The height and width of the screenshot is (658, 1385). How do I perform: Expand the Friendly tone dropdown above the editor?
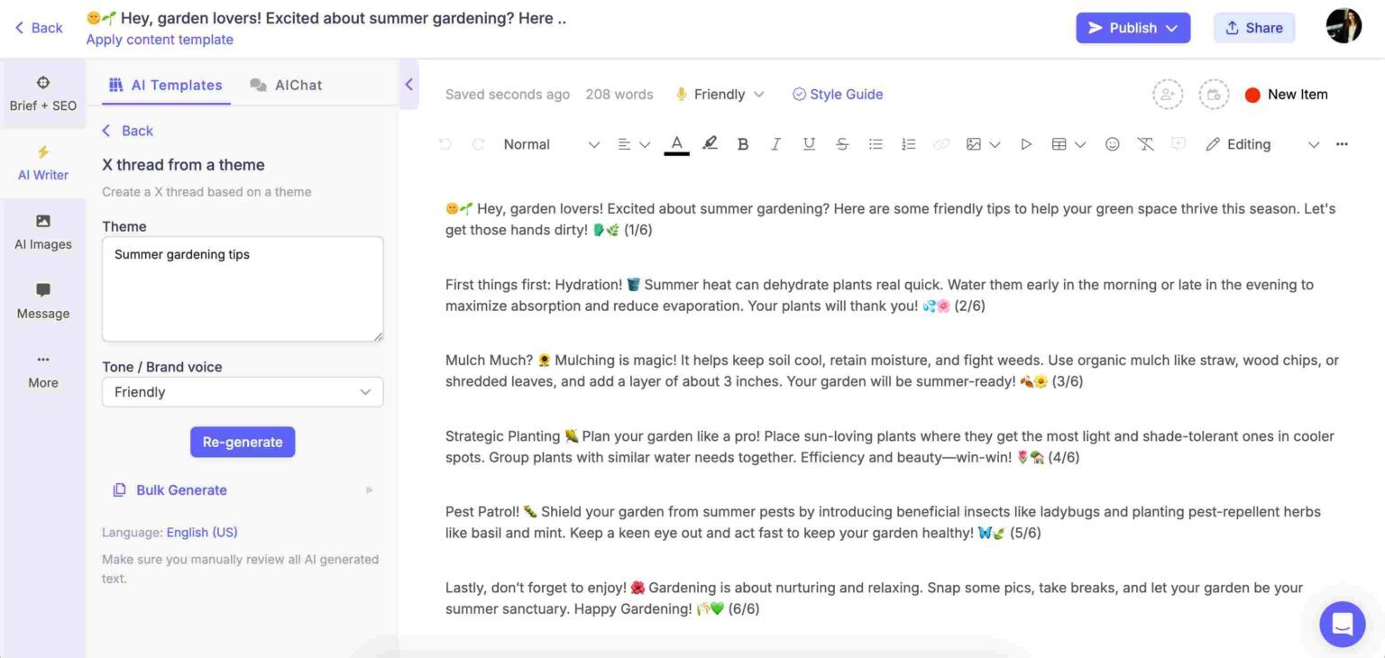tap(719, 94)
